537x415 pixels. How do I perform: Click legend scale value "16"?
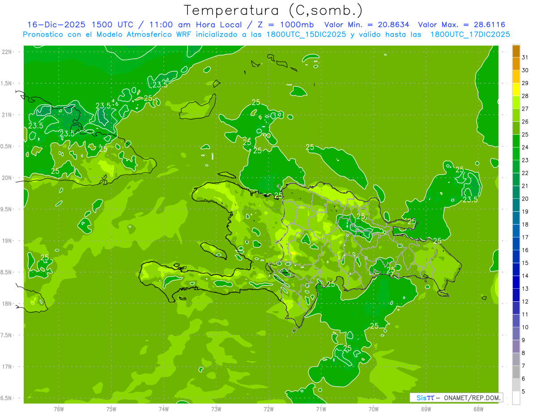tap(525, 250)
